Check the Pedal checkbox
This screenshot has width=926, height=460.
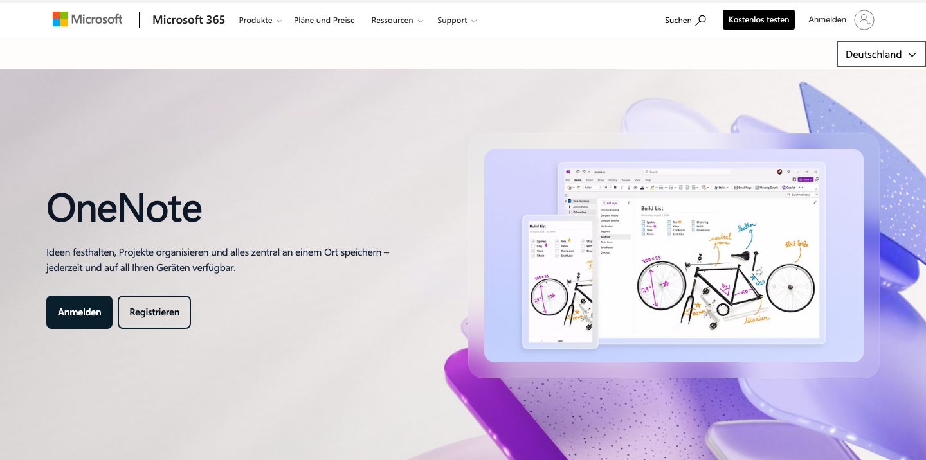pyautogui.click(x=693, y=226)
